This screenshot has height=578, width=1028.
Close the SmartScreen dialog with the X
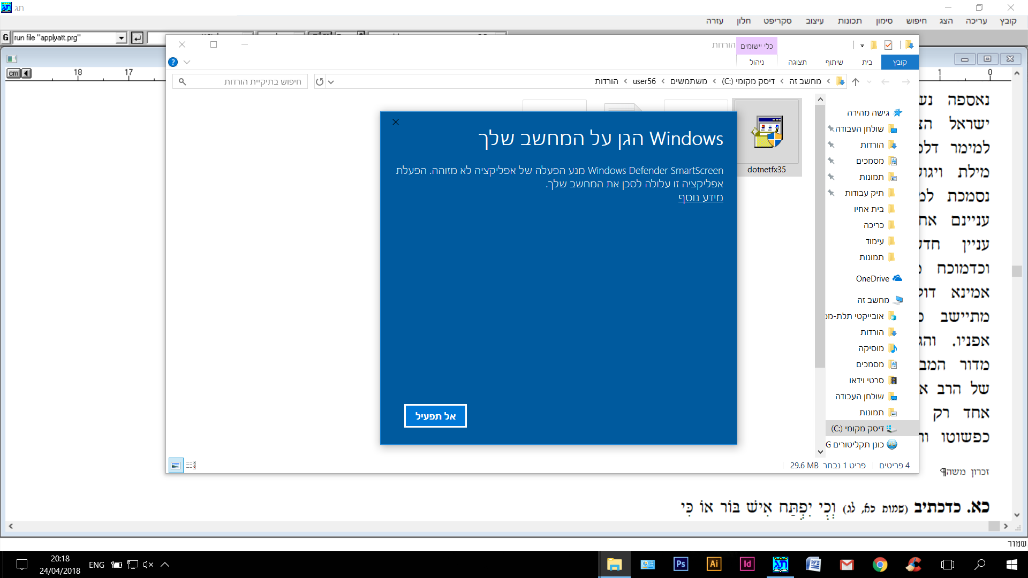click(x=396, y=122)
